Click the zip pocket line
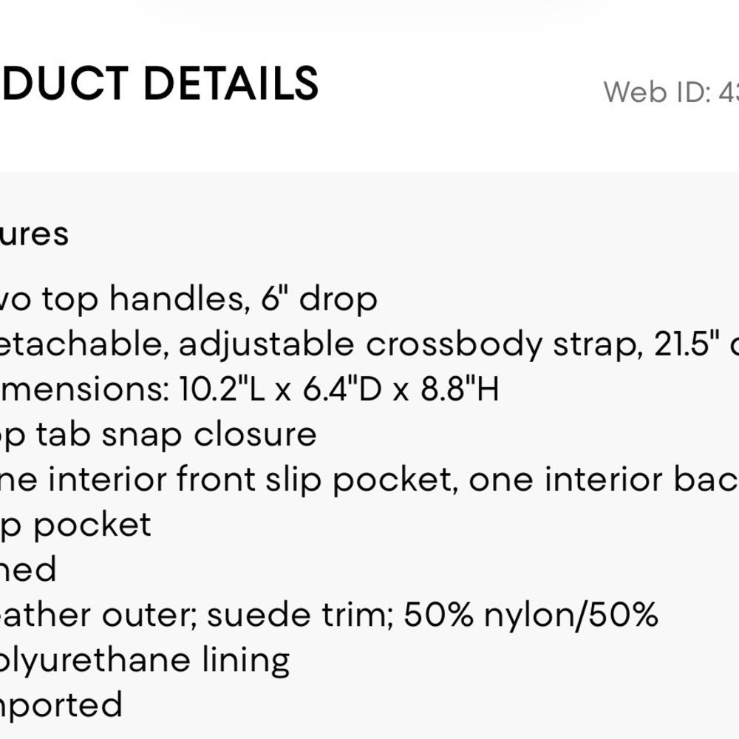 [x=75, y=525]
